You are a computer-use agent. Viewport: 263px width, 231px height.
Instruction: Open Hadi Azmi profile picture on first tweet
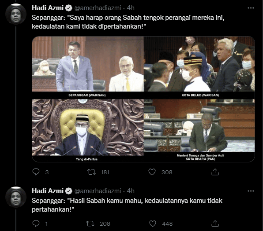[16, 15]
